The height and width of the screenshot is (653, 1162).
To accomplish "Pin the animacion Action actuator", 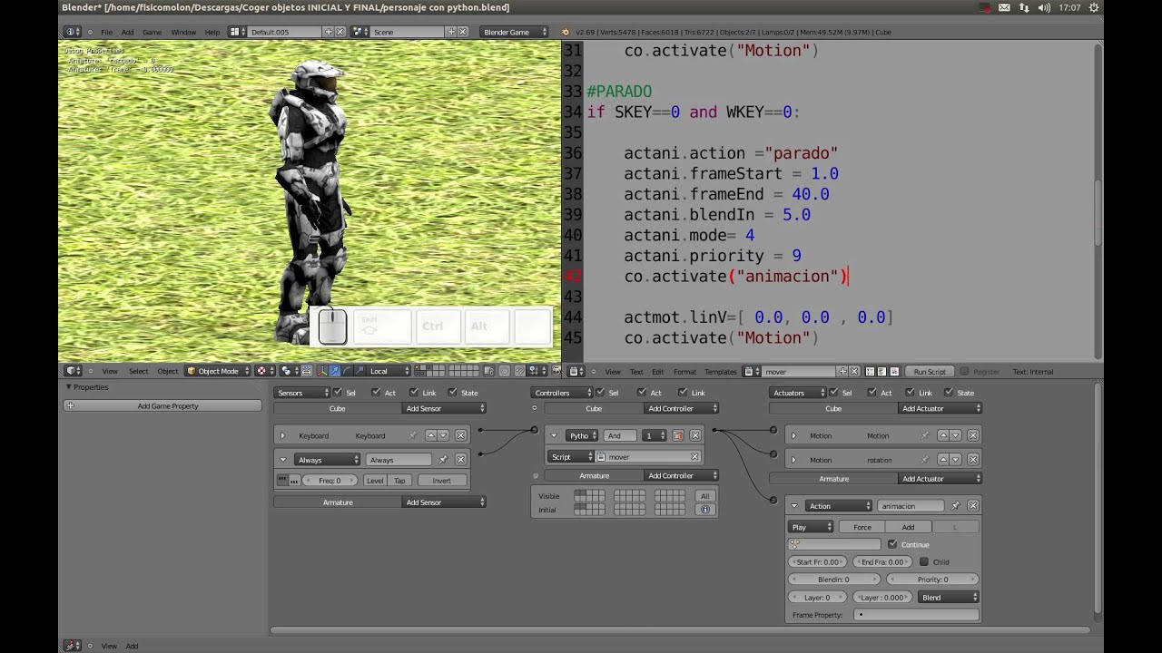I will coord(955,506).
